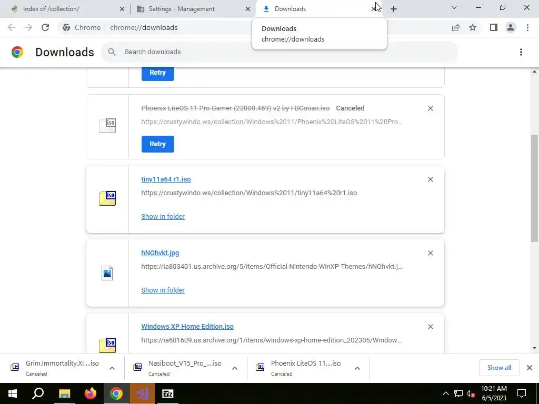The height and width of the screenshot is (404, 539).
Task: Click the topmost partially visible Retry button
Action: coord(158,73)
